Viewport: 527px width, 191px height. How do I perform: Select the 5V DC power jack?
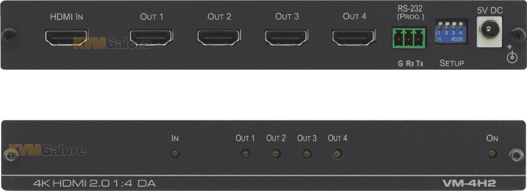[489, 32]
